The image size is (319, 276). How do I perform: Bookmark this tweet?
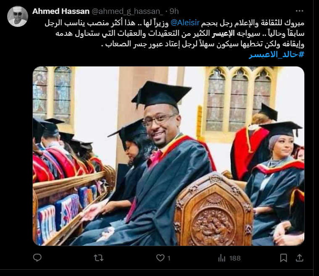coord(283,258)
